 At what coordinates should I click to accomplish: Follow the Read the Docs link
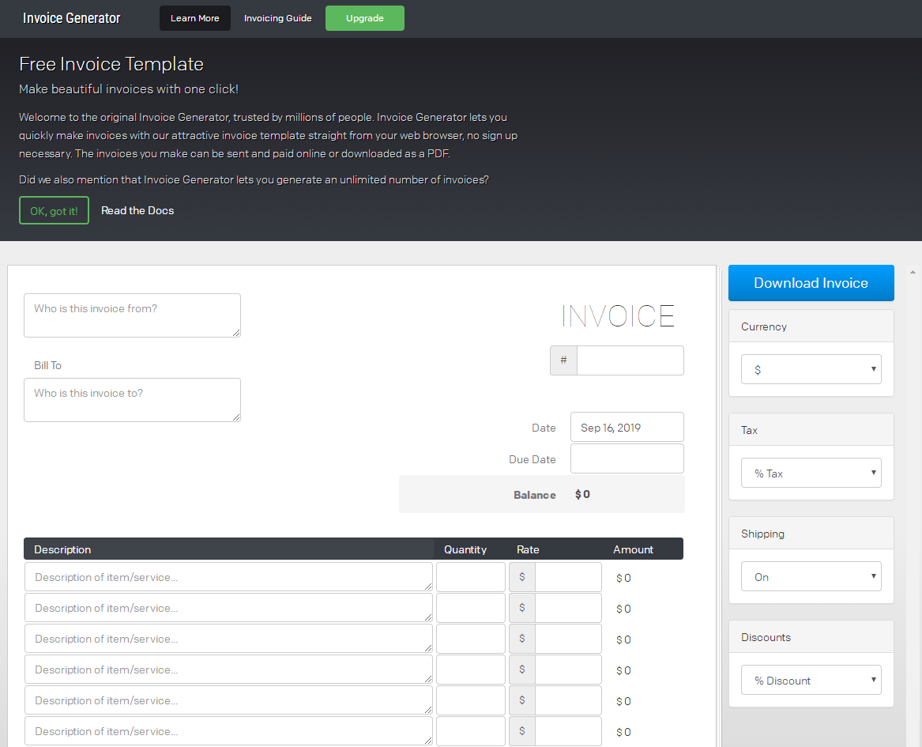(x=137, y=210)
